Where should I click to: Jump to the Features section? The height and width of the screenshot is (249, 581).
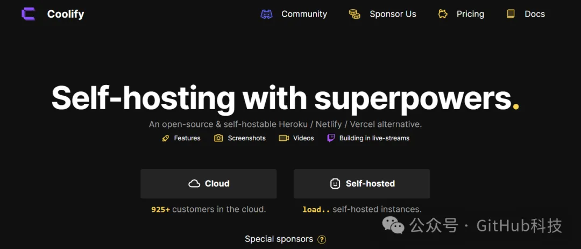tap(187, 138)
